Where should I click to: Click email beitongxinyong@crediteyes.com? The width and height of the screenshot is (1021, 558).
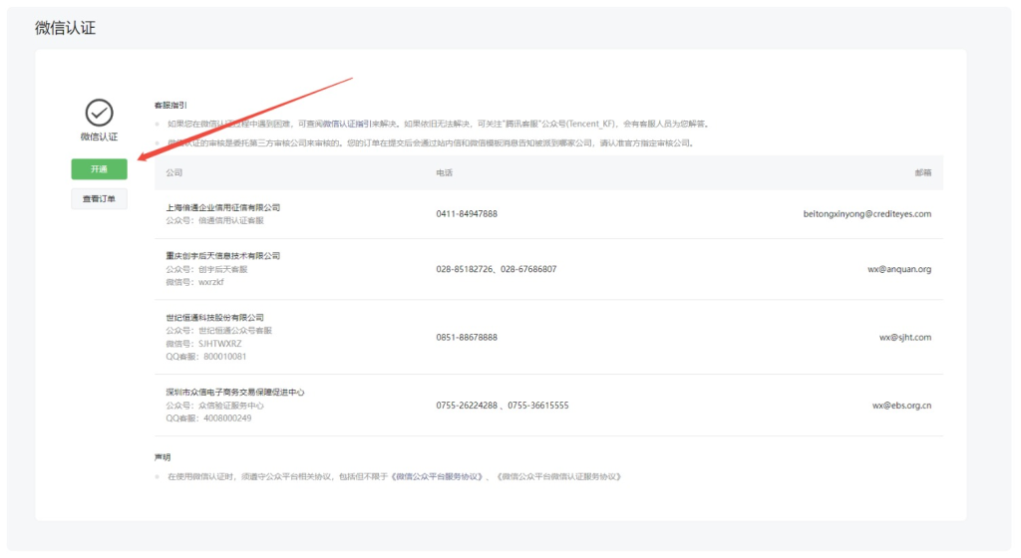click(x=866, y=214)
